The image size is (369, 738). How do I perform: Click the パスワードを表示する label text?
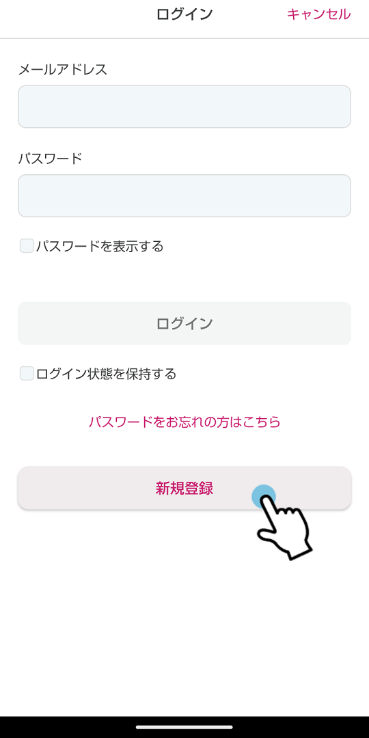pyautogui.click(x=100, y=246)
